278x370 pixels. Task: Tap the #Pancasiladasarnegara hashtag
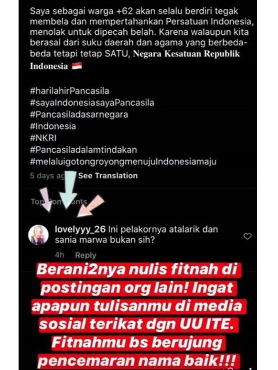tap(79, 115)
